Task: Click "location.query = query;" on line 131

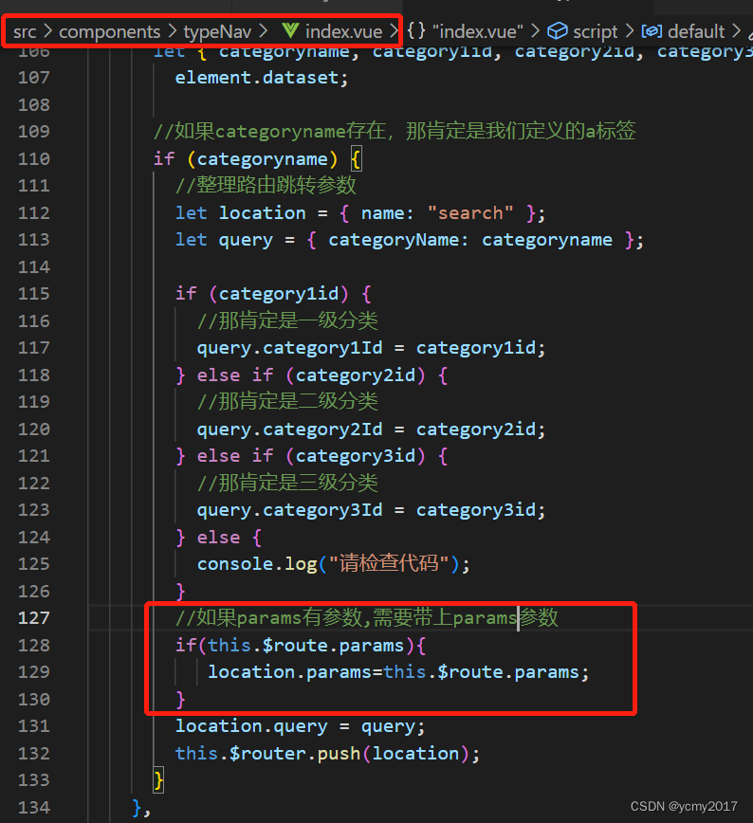Action: [300, 726]
